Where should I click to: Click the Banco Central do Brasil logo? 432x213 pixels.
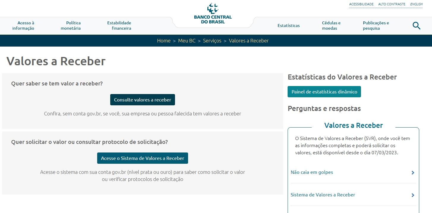coord(213,14)
